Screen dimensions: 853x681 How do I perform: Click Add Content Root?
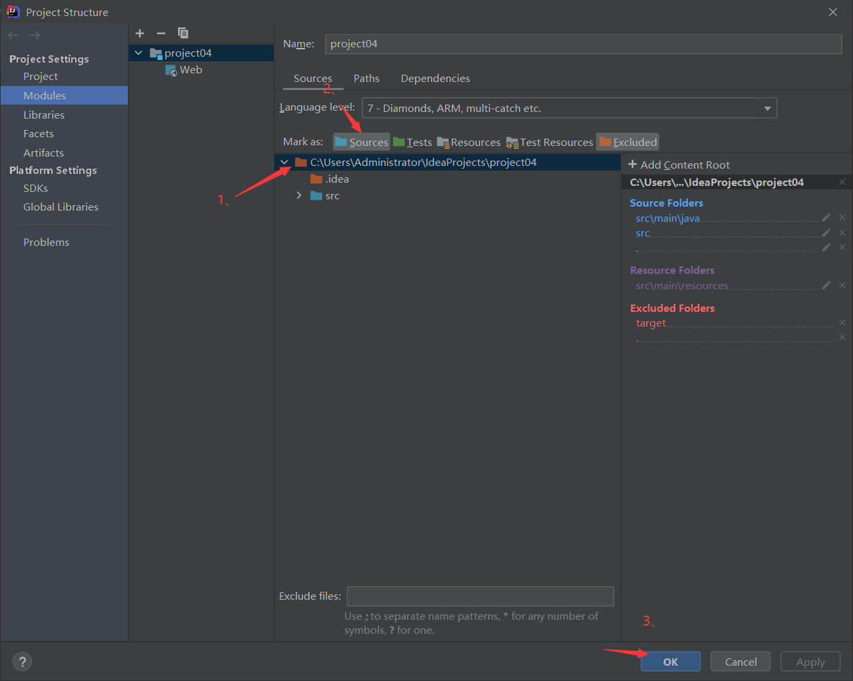679,165
